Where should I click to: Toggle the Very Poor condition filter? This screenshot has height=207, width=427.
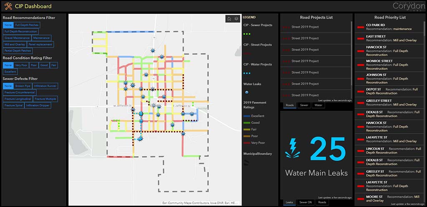coord(22,66)
